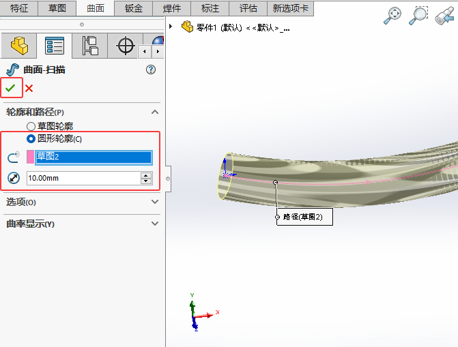Open help for surface sweep
458x347 pixels.
(x=151, y=70)
